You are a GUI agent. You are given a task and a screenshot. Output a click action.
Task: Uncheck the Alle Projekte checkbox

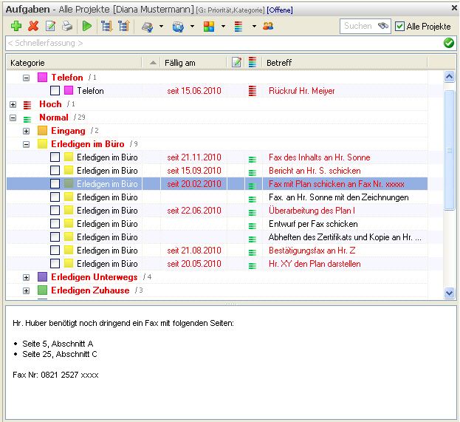pyautogui.click(x=399, y=26)
